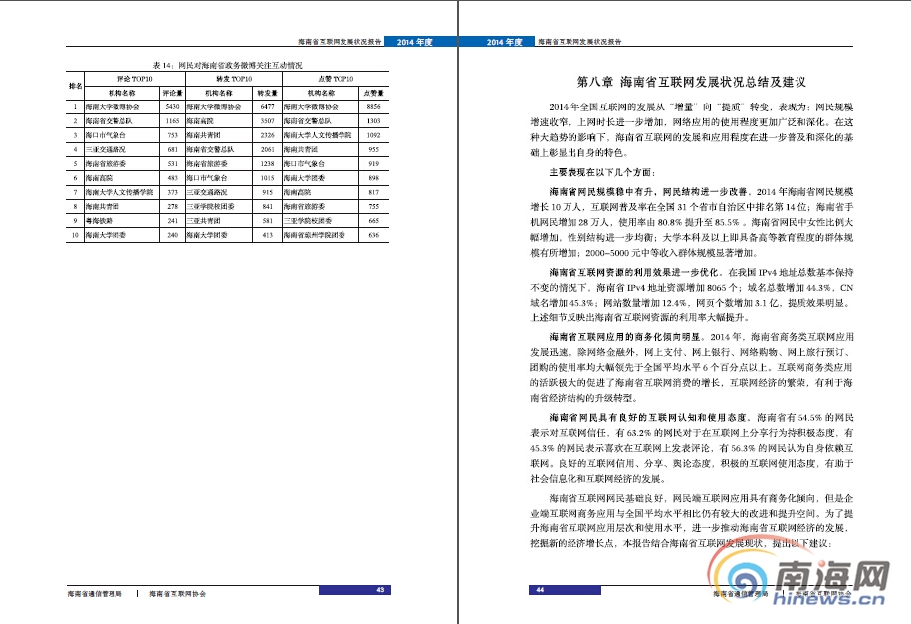
Task: Click the 排名 header cell in table
Action: click(x=73, y=85)
